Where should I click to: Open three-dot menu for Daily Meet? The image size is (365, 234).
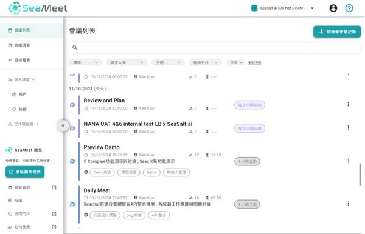348,204
